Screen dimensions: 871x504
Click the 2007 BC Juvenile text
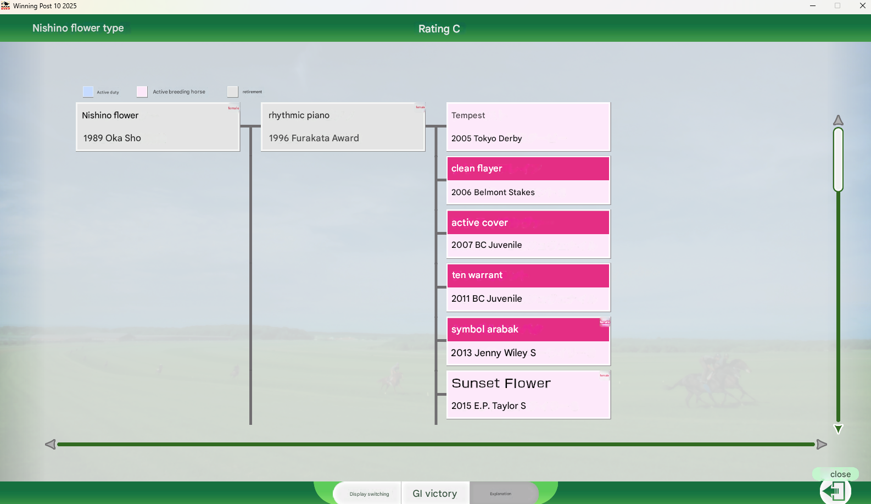coord(487,245)
